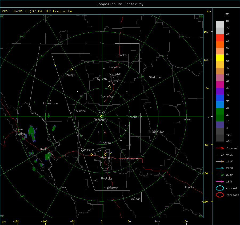Screen dimensions: 240x225
Task: Click the Lake Louise label
Action: click(21, 131)
